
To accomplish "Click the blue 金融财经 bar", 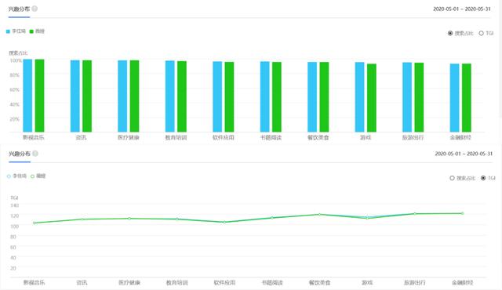I will [x=455, y=98].
